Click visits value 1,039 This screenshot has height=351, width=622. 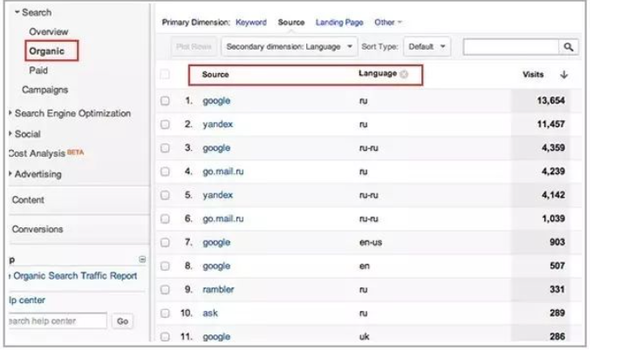pos(553,219)
